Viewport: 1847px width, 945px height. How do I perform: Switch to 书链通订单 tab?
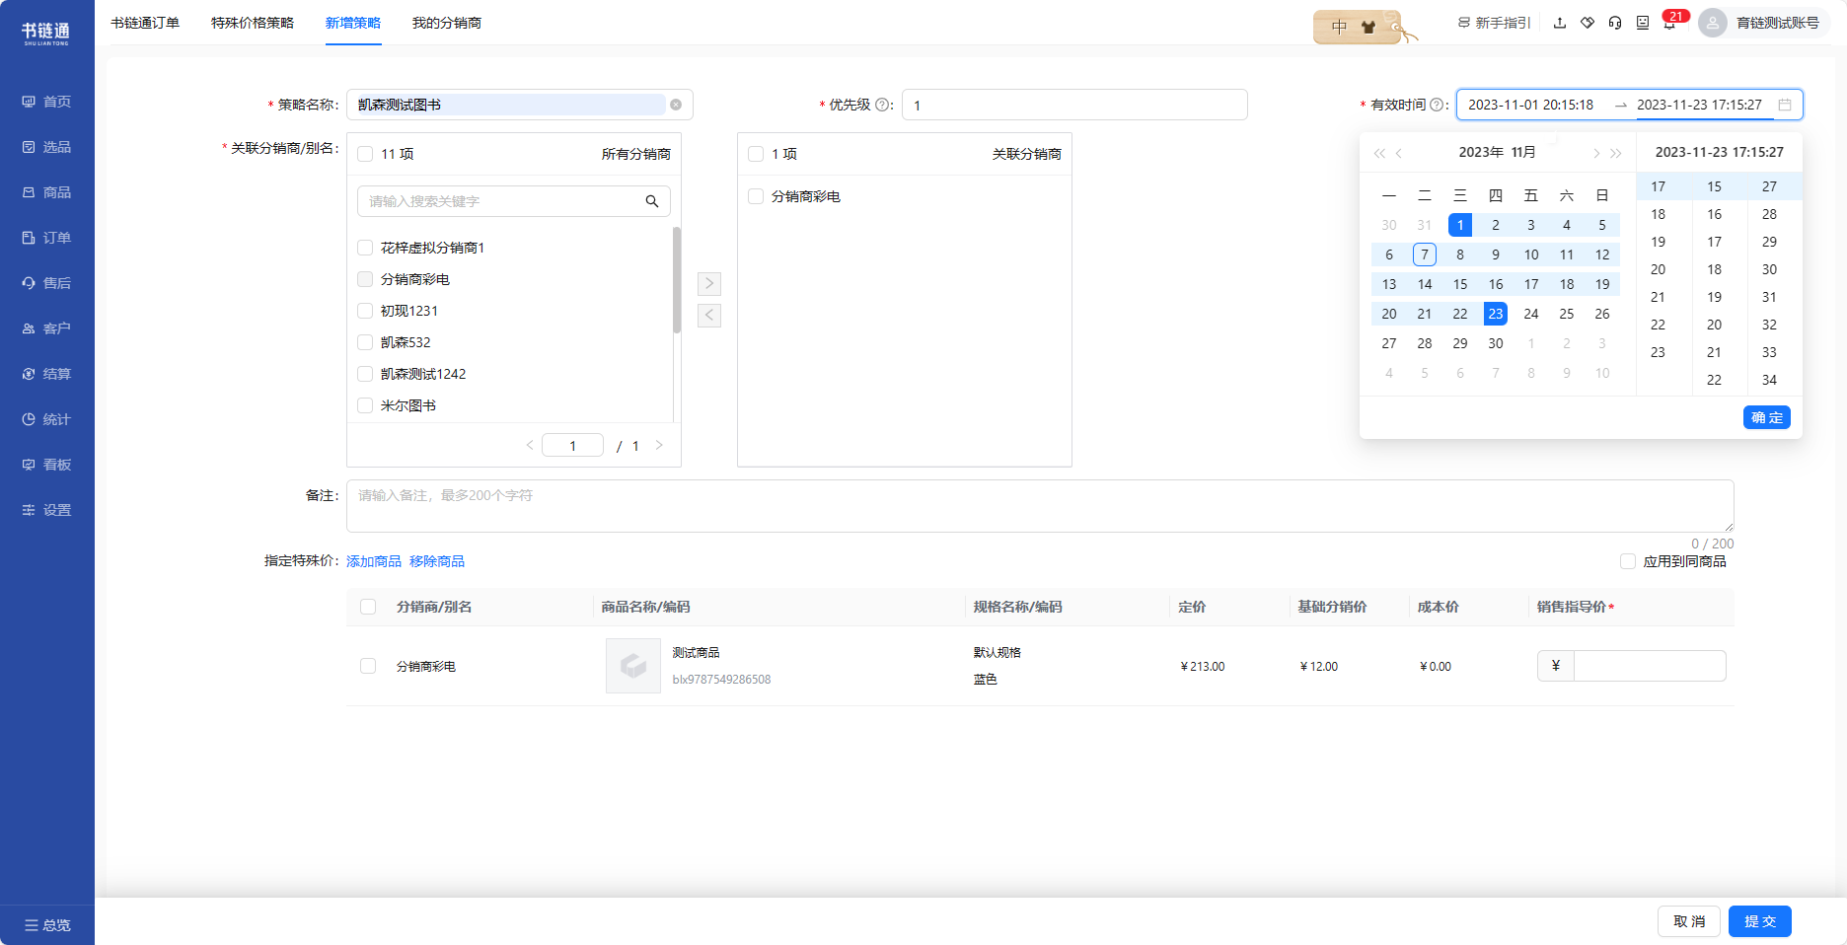tap(145, 23)
